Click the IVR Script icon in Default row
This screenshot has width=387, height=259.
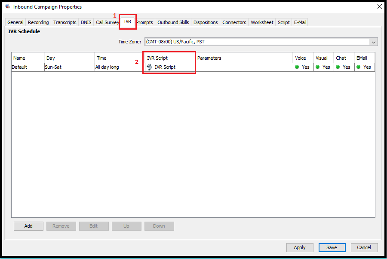pyautogui.click(x=149, y=67)
